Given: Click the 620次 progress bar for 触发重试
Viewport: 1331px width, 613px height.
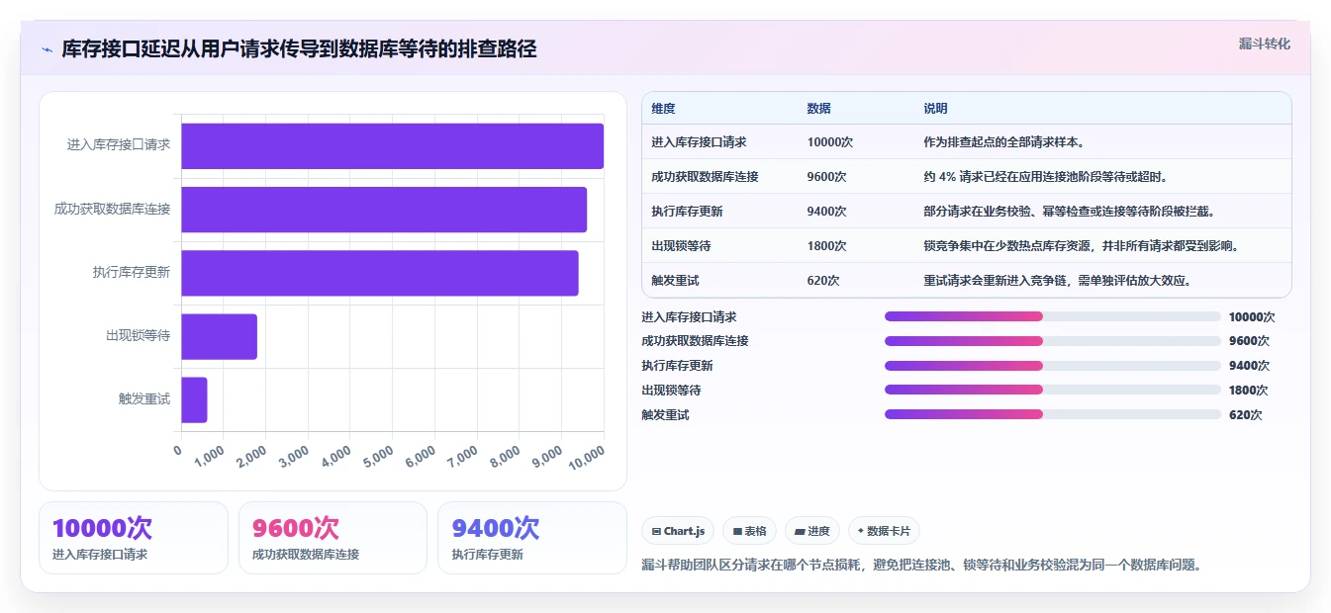Looking at the screenshot, I should [x=1053, y=415].
